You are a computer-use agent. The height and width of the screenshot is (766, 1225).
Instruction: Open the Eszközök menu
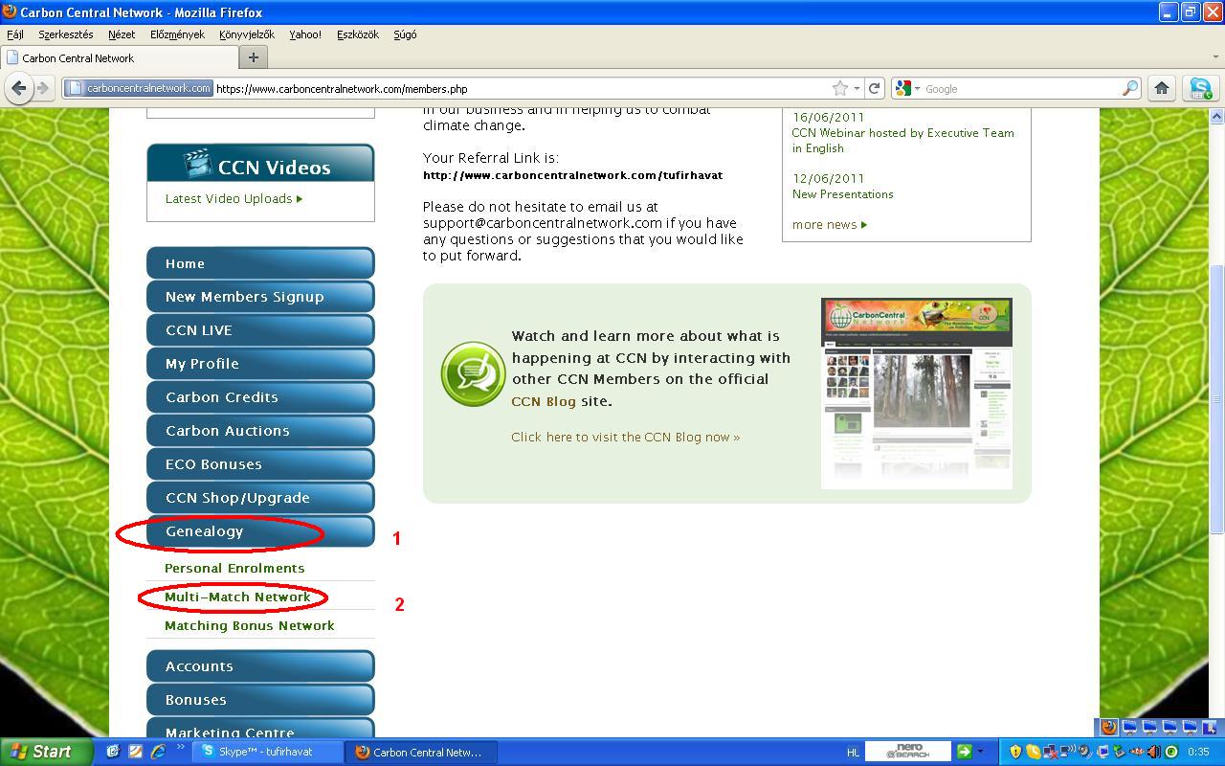(x=358, y=34)
